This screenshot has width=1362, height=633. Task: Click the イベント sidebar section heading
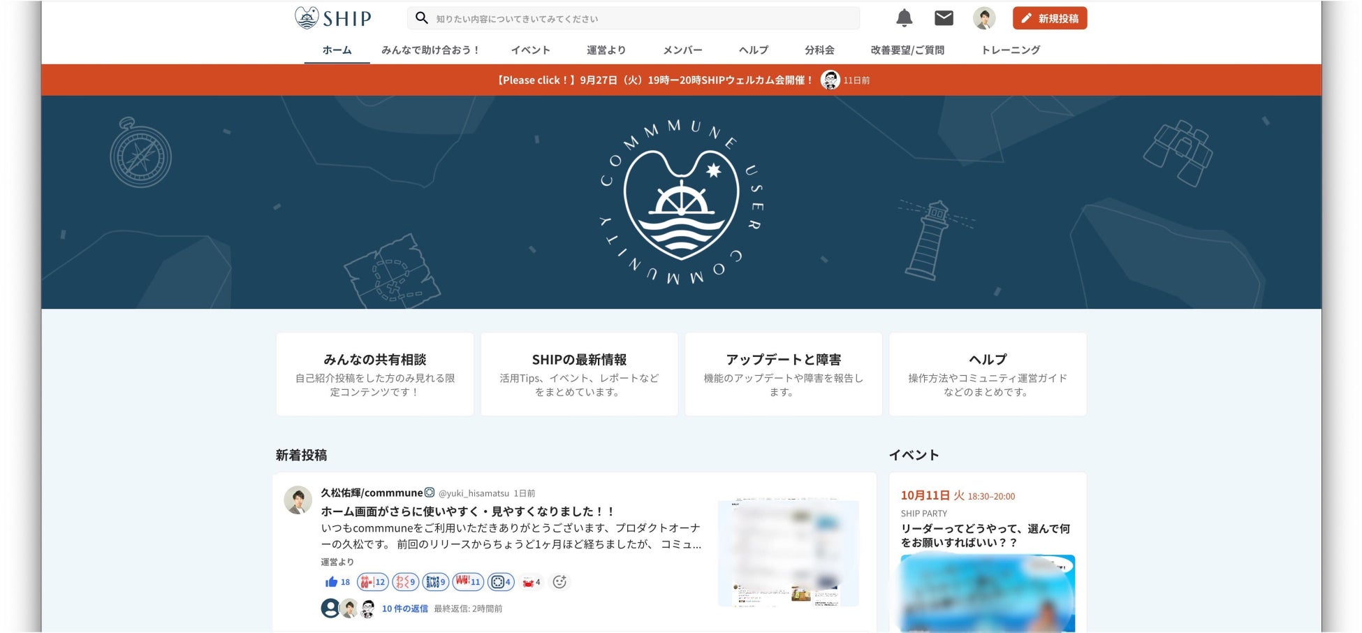(914, 456)
